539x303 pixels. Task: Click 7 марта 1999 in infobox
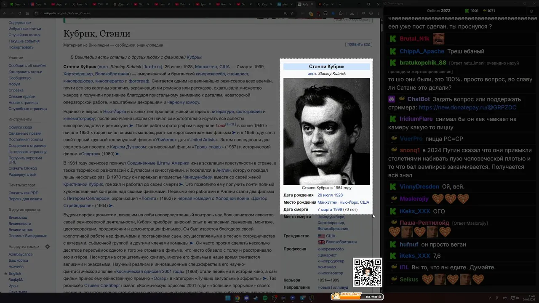pyautogui.click(x=330, y=209)
